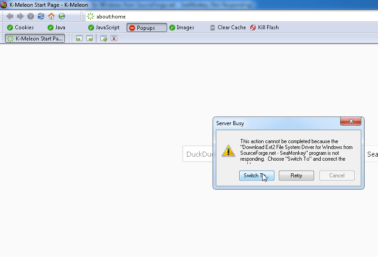
Task: Go to the Home page icon
Action: (x=51, y=16)
